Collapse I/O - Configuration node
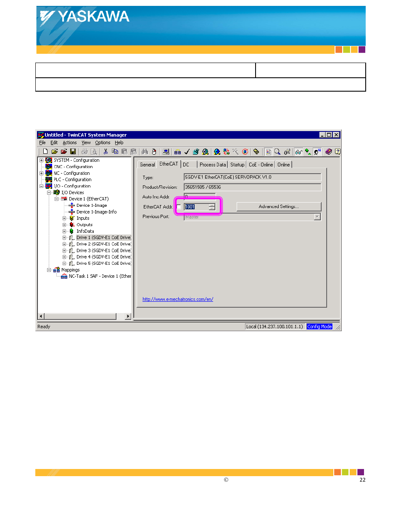This screenshot has height=519, width=401. coord(41,186)
